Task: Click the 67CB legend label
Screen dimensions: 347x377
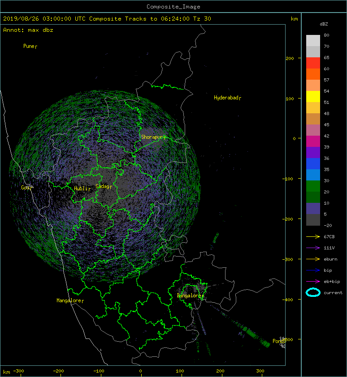Action: [x=329, y=237]
